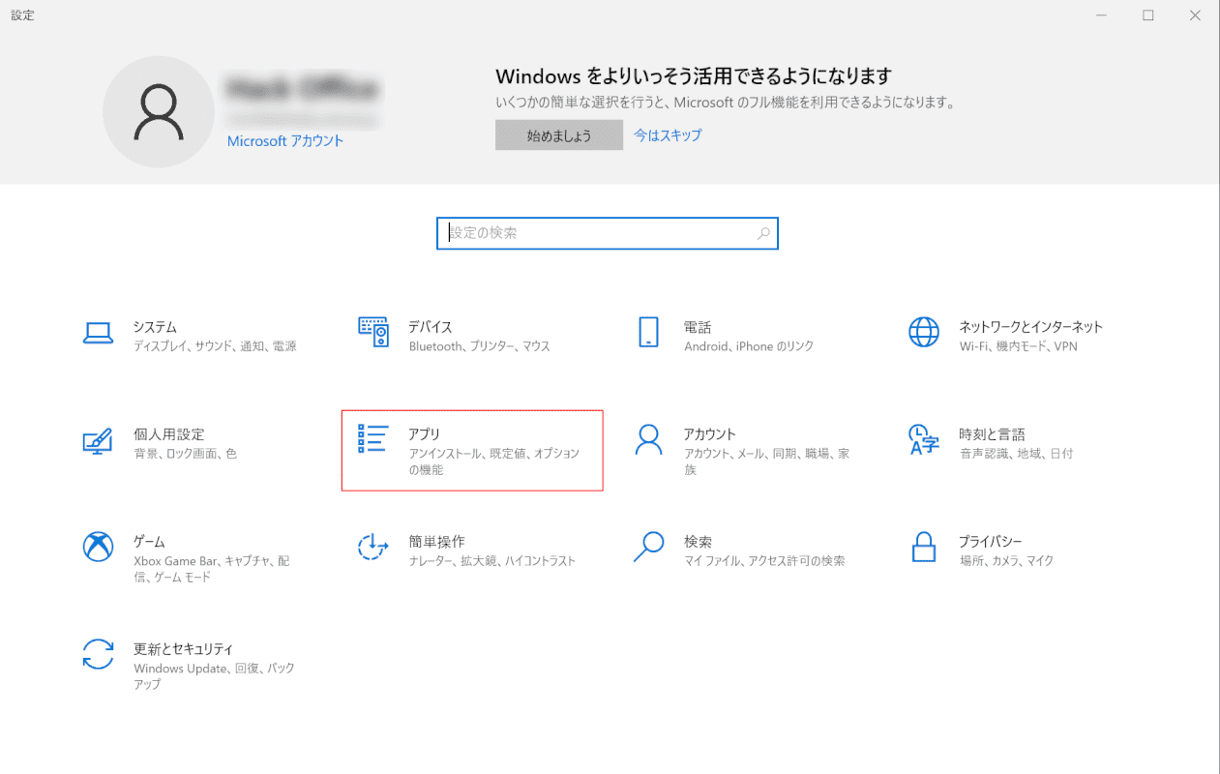1220x774 pixels.
Task: Minimize the 設定 window
Action: tap(1102, 15)
